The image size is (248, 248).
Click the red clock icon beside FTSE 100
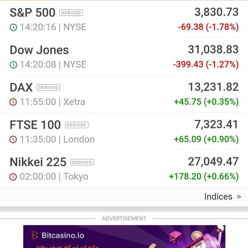[x=13, y=140]
